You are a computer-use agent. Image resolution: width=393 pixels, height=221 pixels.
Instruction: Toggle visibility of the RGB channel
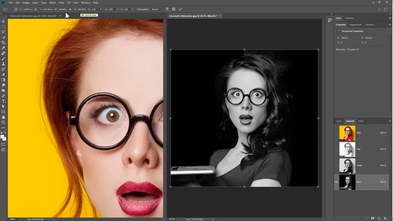337,133
